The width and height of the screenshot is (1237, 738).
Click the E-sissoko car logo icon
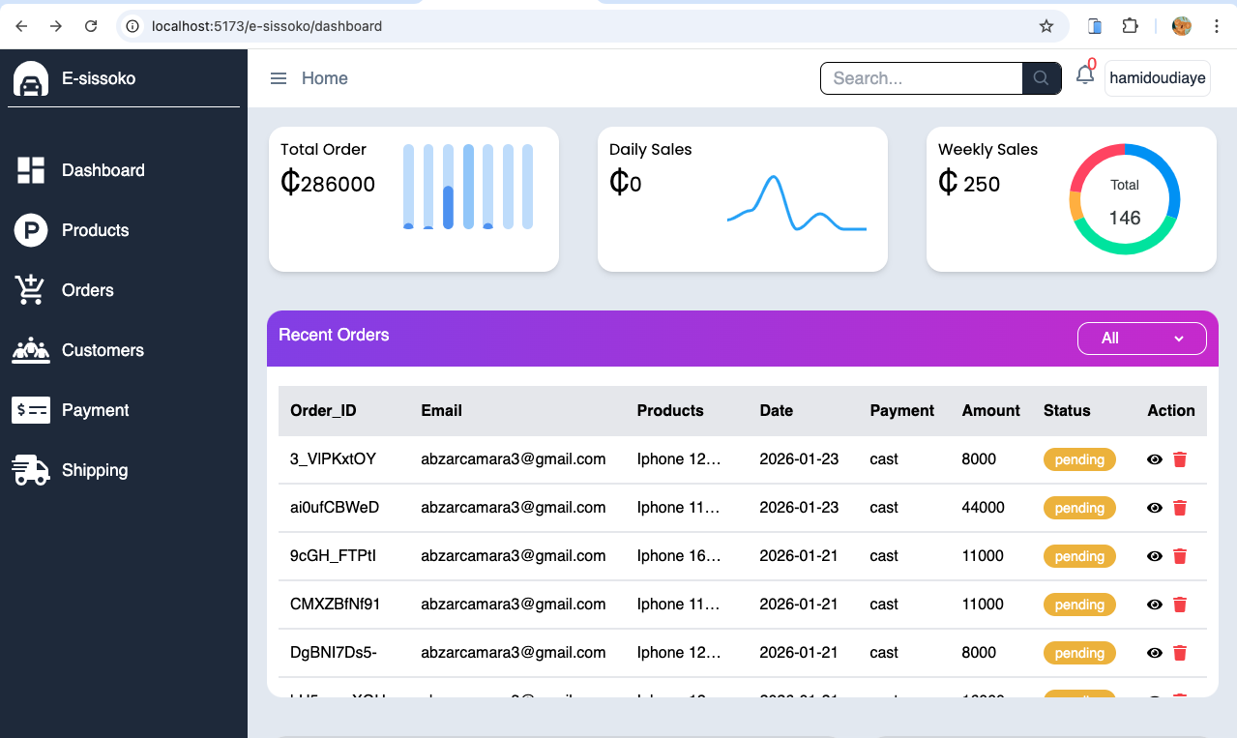tap(31, 79)
